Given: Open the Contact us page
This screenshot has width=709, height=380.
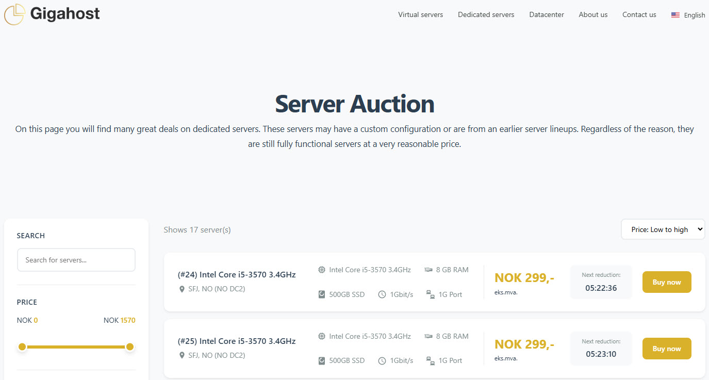Looking at the screenshot, I should point(639,14).
